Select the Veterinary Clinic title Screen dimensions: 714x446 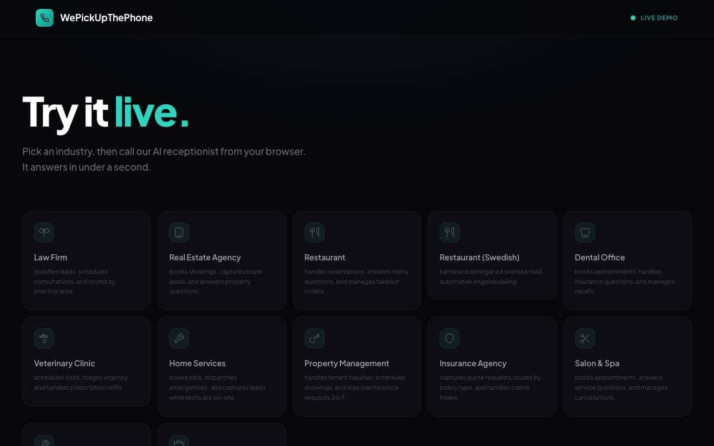65,363
